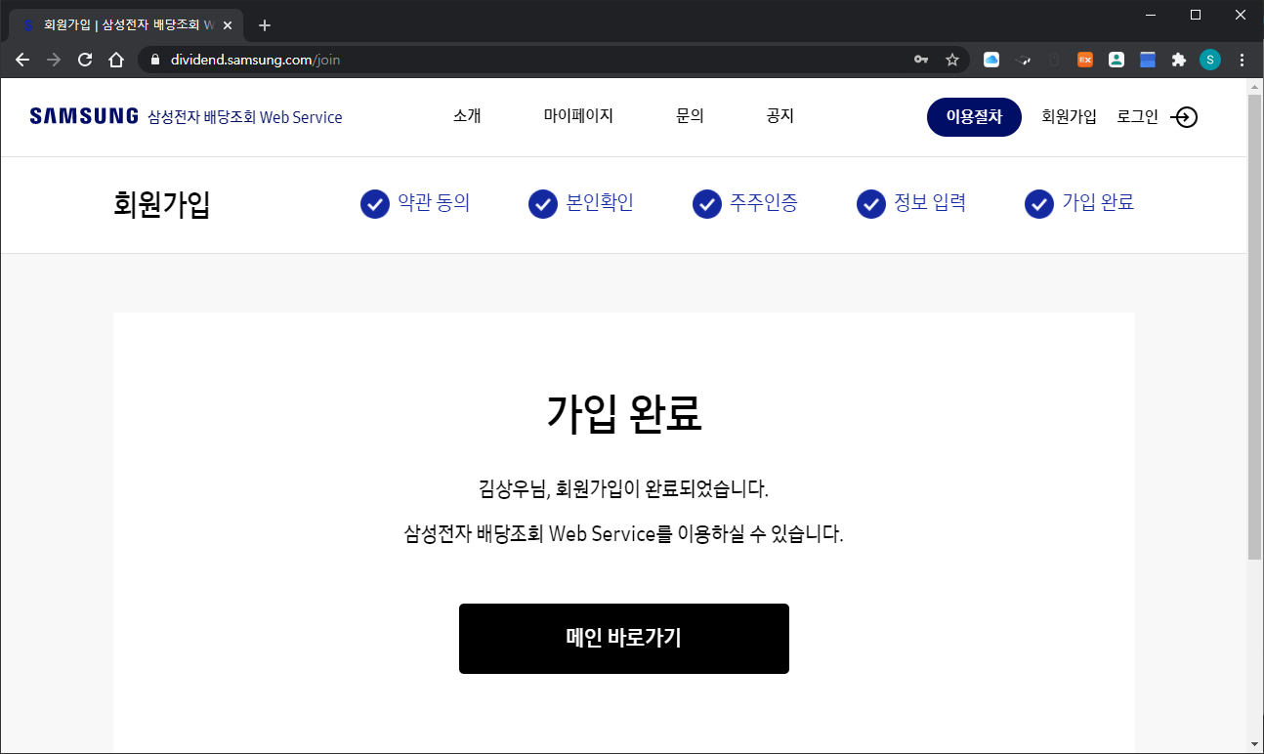Click the 삼성전자 배당조회 Web Service title link
1264x754 pixels.
(x=245, y=117)
